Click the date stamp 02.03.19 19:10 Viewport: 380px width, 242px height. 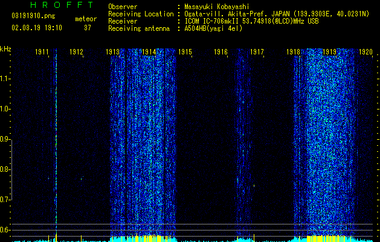click(37, 28)
